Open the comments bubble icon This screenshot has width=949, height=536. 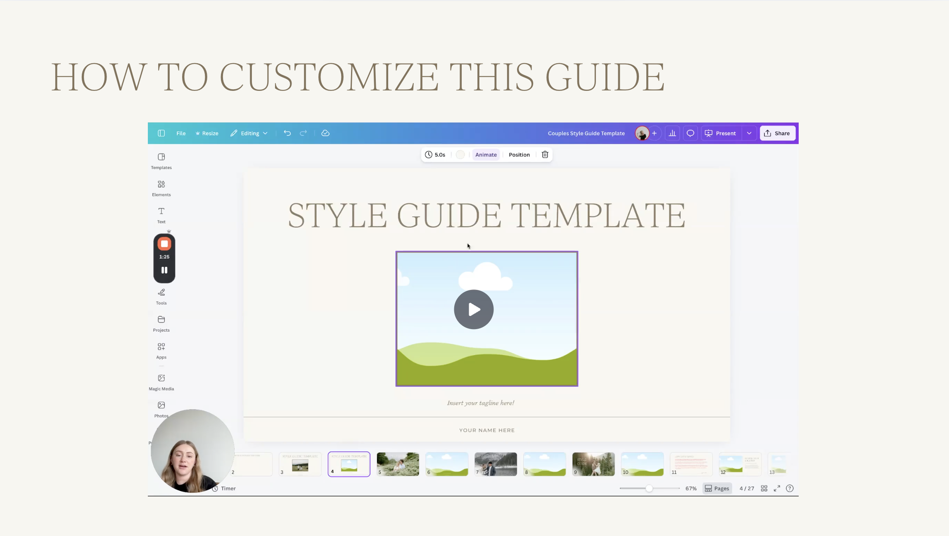(690, 133)
